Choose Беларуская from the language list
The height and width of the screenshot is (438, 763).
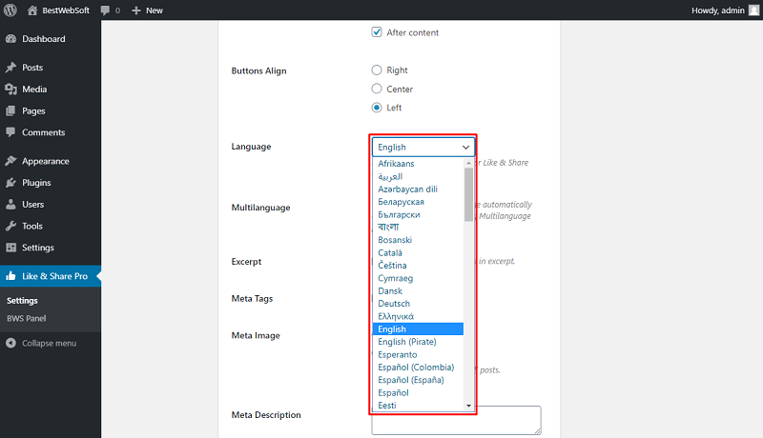[418, 202]
